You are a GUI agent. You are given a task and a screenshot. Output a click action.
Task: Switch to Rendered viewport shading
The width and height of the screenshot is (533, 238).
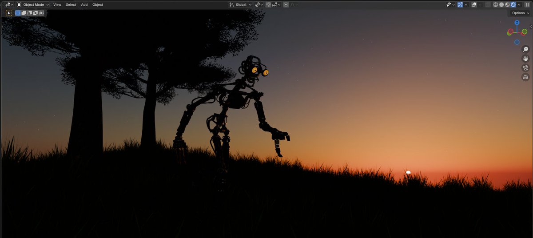click(x=513, y=4)
